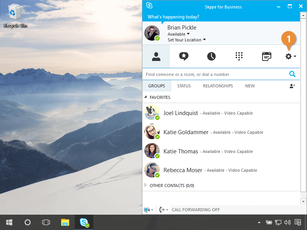The image size is (307, 230).
Task: Open the Available status dropdown
Action: click(x=179, y=34)
